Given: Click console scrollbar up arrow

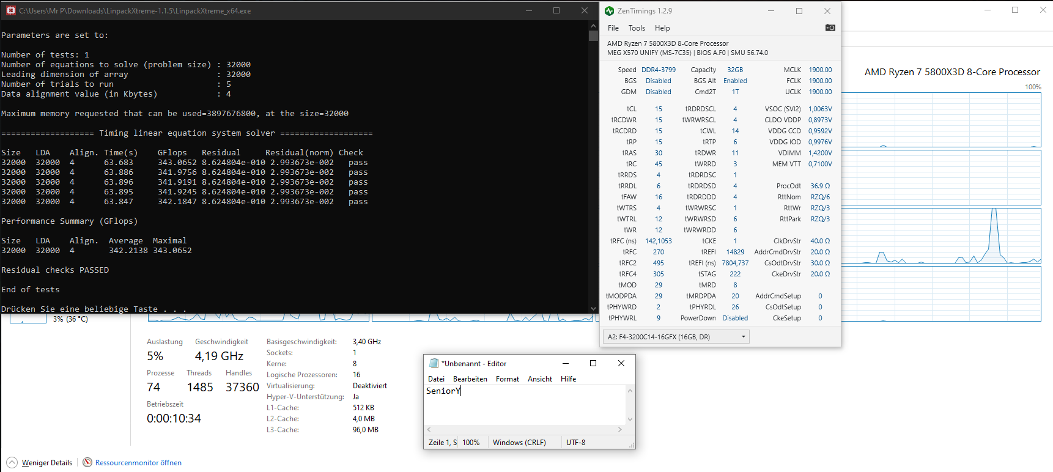Looking at the screenshot, I should click(593, 26).
